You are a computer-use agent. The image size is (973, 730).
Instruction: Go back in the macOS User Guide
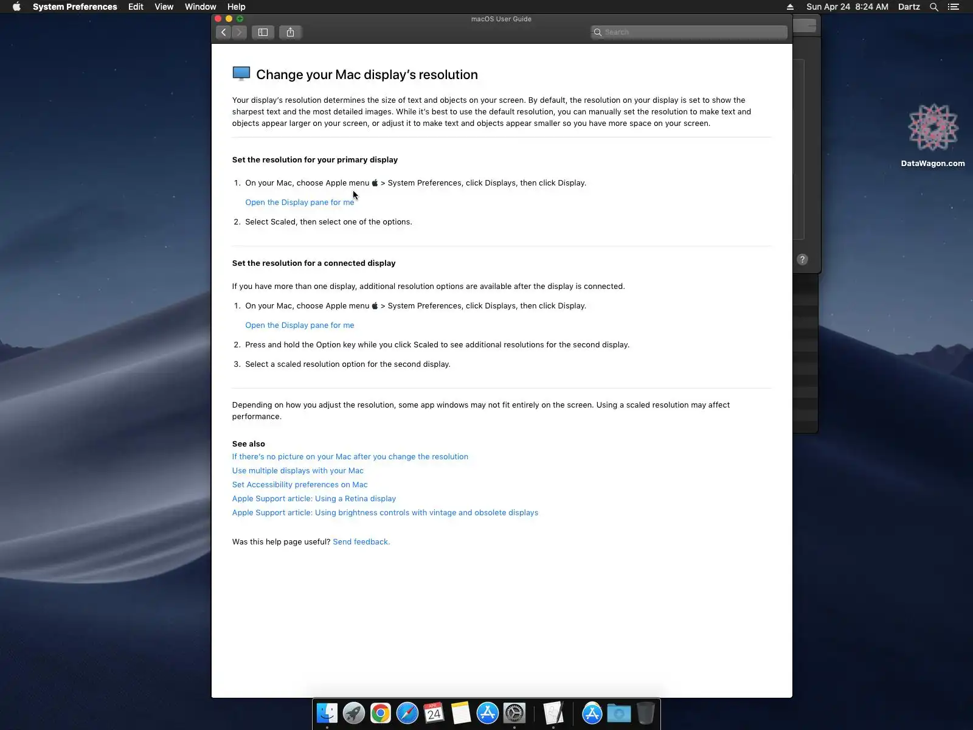coord(224,32)
